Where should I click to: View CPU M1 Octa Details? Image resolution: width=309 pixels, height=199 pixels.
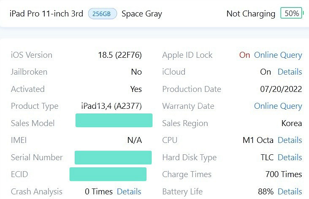(290, 140)
